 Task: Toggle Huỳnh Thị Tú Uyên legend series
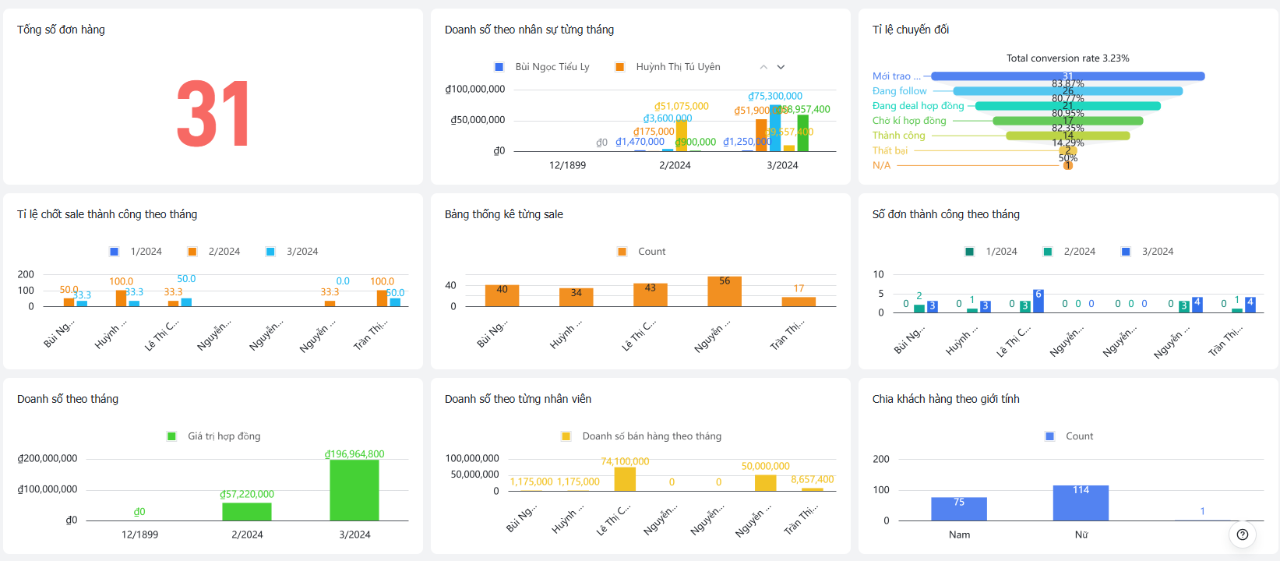click(668, 67)
